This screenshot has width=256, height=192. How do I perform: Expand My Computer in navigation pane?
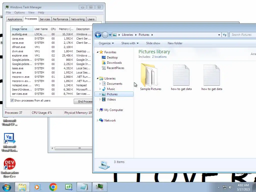(97, 110)
